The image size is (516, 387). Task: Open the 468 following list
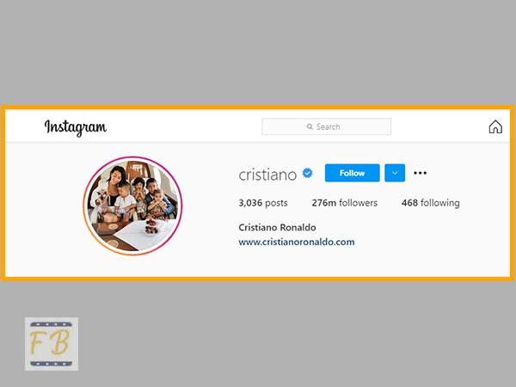[431, 203]
